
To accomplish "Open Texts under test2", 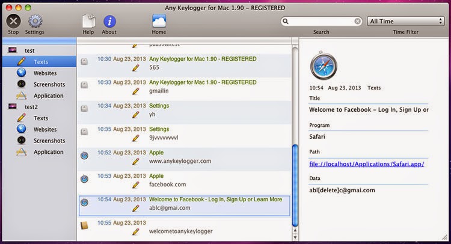I will (40, 118).
